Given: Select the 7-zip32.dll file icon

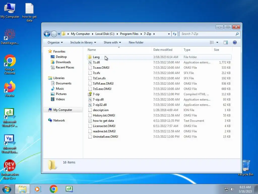Looking at the screenshot, I should (90, 105).
